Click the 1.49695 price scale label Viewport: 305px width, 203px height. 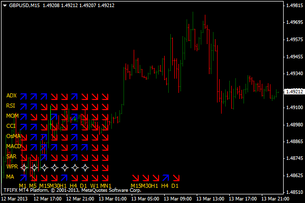(294, 22)
